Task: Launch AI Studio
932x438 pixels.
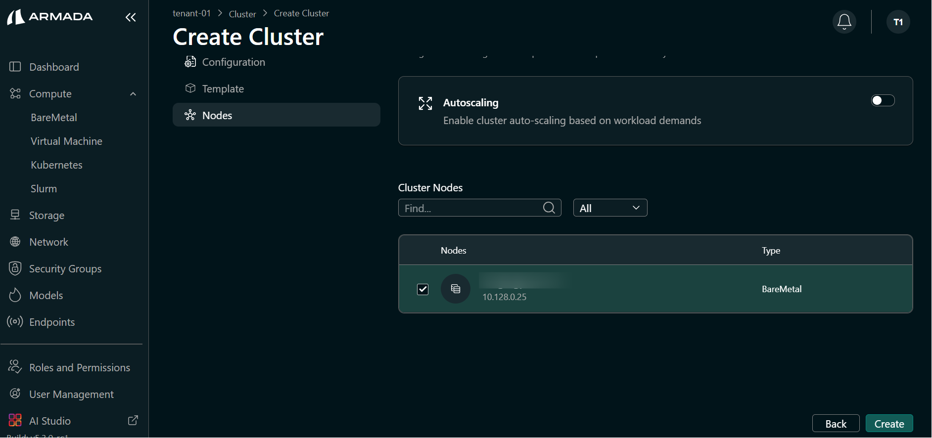Action: coord(50,421)
